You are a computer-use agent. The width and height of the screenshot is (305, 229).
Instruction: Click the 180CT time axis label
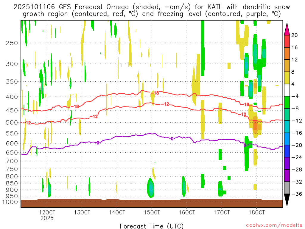[x=257, y=212]
